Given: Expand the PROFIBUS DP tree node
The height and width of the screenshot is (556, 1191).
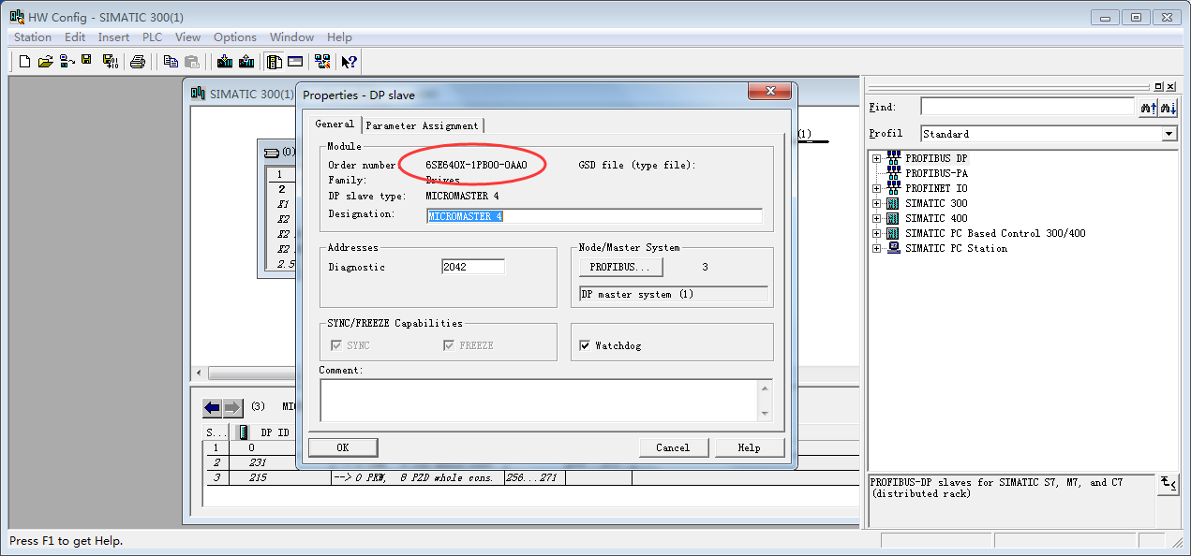Looking at the screenshot, I should click(x=877, y=158).
